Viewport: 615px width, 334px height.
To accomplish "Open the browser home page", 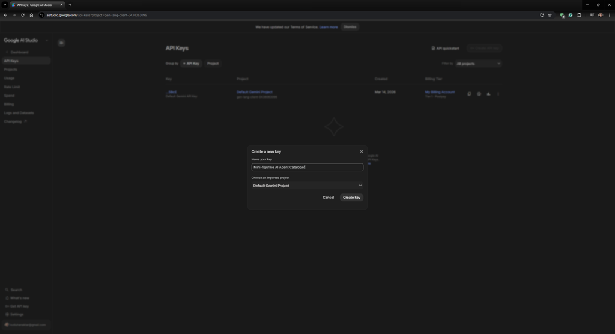I will pyautogui.click(x=31, y=15).
